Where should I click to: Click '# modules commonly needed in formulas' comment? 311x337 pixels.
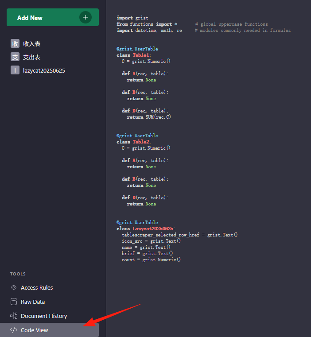pos(243,30)
